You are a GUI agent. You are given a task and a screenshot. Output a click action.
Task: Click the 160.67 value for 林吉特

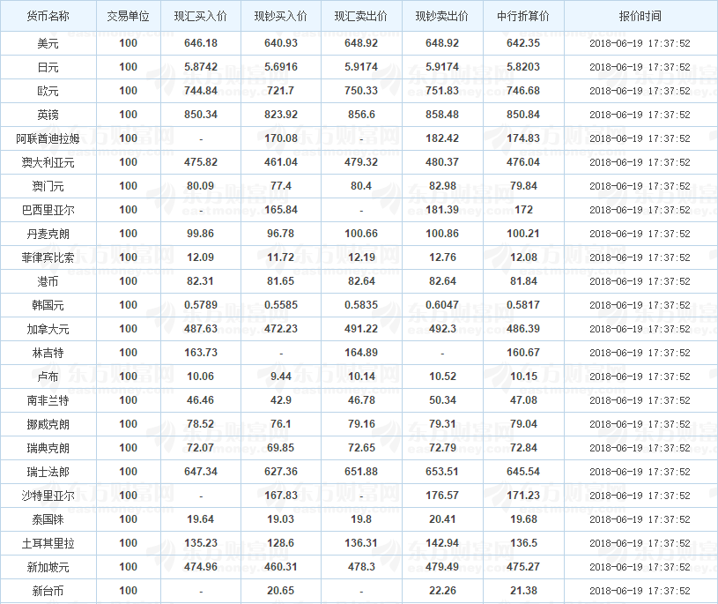click(x=523, y=353)
